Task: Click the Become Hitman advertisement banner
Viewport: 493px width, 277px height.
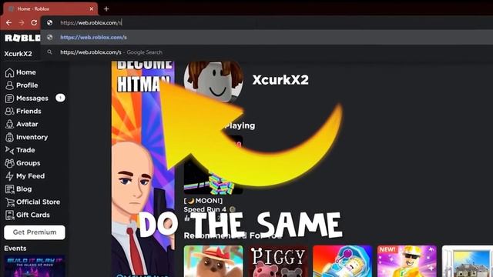Action: click(x=143, y=169)
